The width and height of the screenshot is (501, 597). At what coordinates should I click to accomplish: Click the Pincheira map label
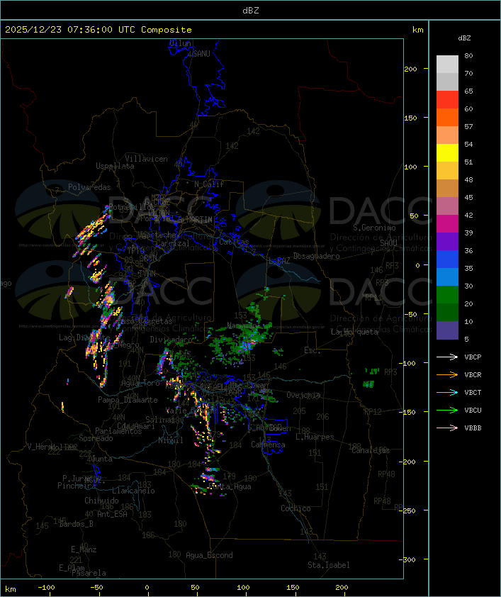(77, 486)
